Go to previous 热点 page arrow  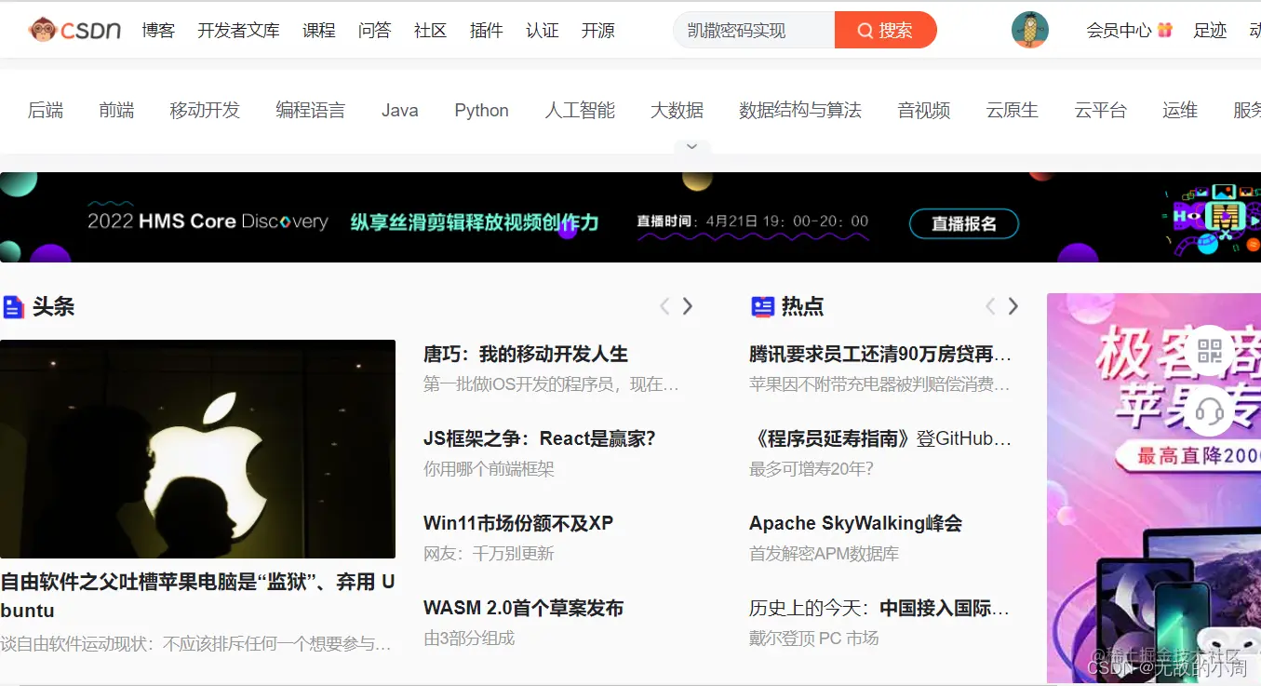(990, 306)
